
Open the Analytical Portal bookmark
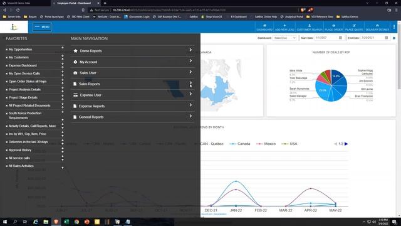pyautogui.click(x=291, y=17)
